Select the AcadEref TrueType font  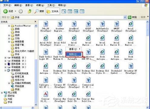point(74,26)
